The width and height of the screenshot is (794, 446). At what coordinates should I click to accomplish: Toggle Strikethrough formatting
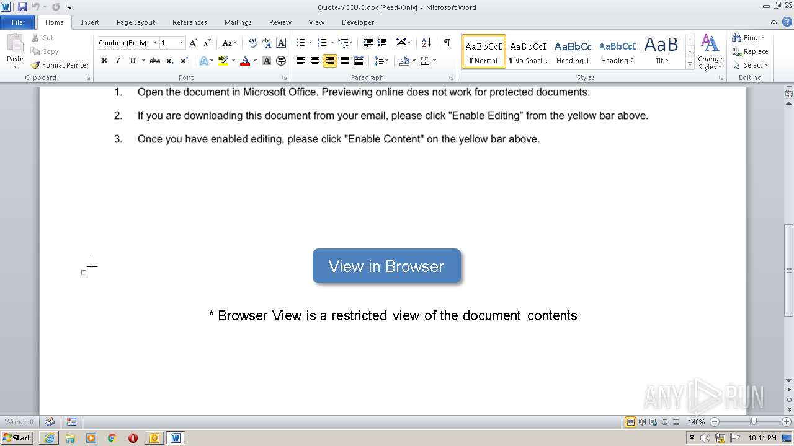point(155,61)
